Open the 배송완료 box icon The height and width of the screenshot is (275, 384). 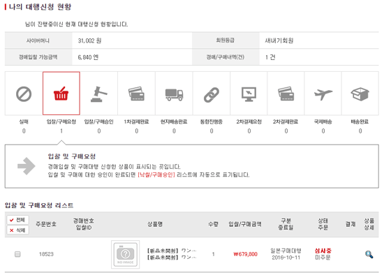pyautogui.click(x=360, y=94)
